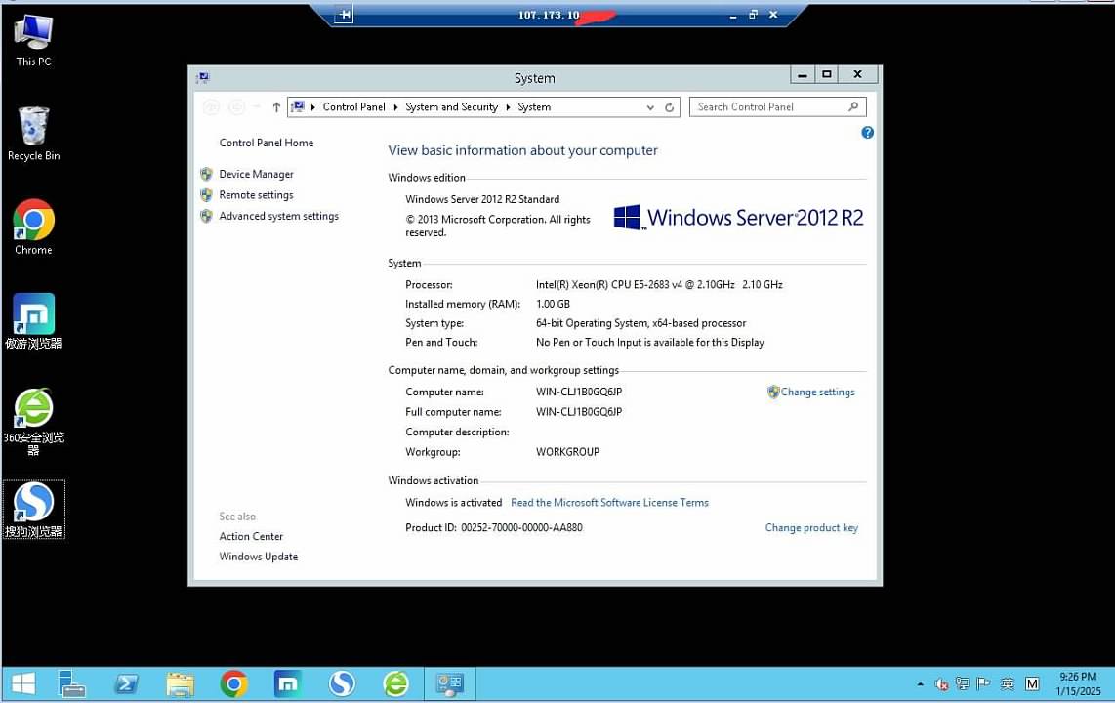Click the Intel Xeon E5-2683 v4 processor text
Screen dimensions: 1115x703
click(659, 284)
